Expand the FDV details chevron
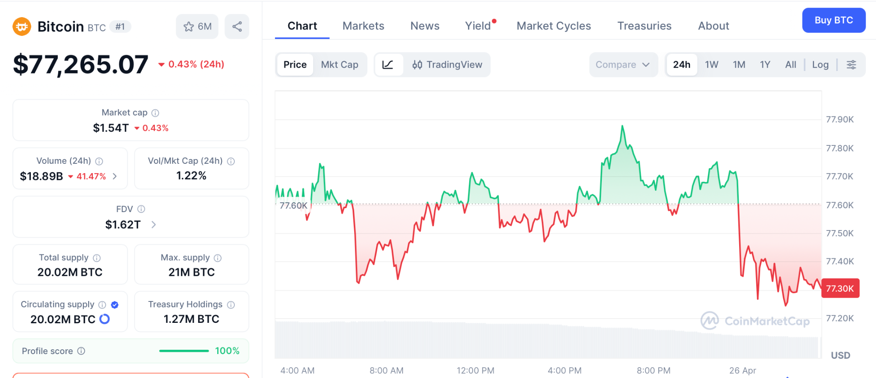The width and height of the screenshot is (876, 378). pyautogui.click(x=154, y=224)
